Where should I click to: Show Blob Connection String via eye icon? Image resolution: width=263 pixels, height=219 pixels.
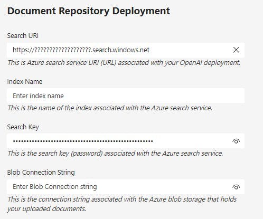236,187
